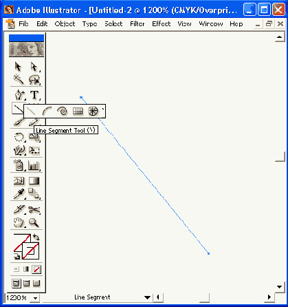Select the Rotate tool

click(19, 138)
